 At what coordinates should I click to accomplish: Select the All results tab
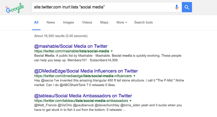click(x=36, y=22)
